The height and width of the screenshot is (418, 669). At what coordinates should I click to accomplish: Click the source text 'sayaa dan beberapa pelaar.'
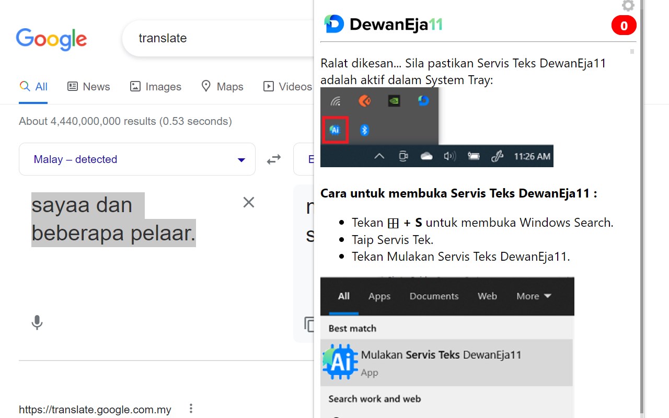coord(113,219)
